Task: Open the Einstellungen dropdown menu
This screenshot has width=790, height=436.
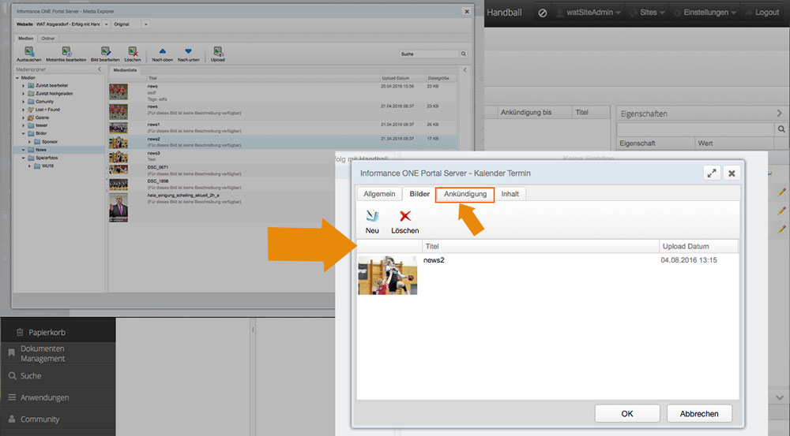Action: tap(705, 13)
